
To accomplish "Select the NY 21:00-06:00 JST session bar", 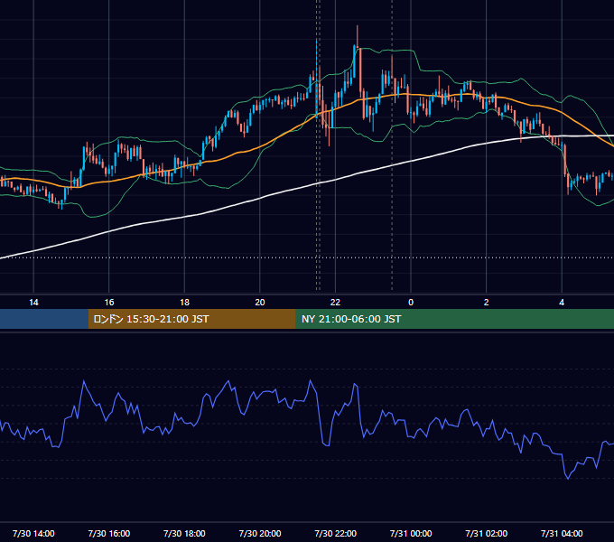I will 454,319.
